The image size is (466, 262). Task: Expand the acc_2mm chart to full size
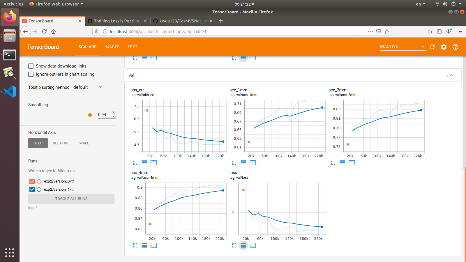(333, 163)
